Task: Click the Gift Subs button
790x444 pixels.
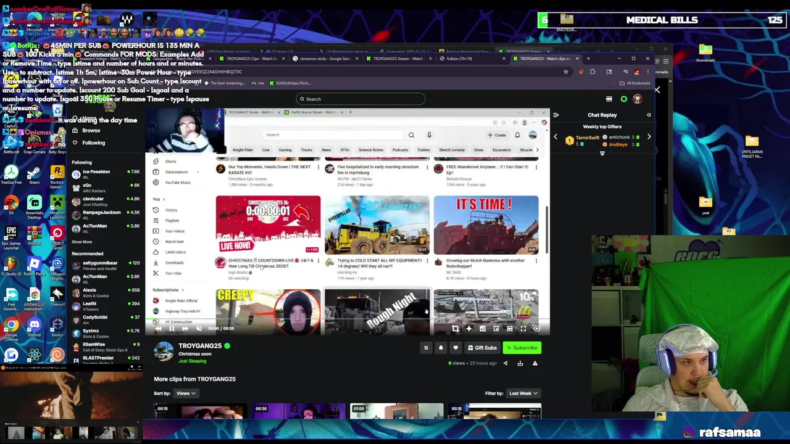Action: (x=482, y=348)
